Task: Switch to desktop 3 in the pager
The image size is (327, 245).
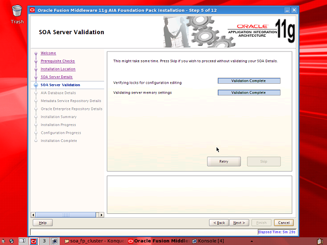Action: pos(44,241)
